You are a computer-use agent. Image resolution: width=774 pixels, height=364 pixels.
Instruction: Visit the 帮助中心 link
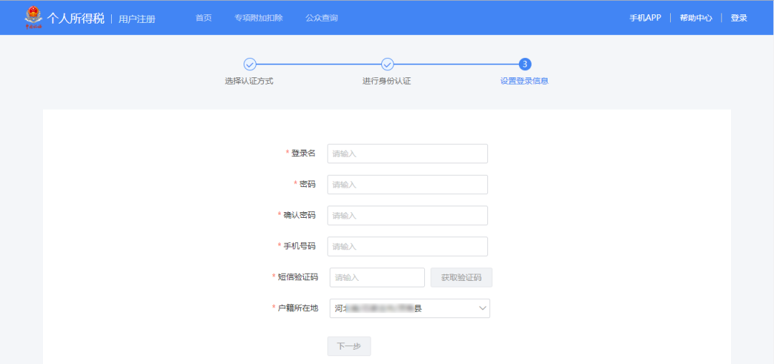click(x=695, y=18)
